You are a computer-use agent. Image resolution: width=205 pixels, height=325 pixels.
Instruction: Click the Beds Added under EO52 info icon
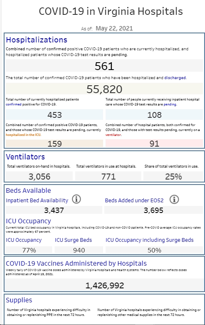click(x=174, y=199)
